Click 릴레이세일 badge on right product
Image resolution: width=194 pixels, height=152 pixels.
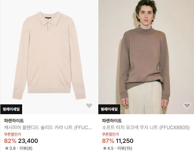(x=109, y=109)
